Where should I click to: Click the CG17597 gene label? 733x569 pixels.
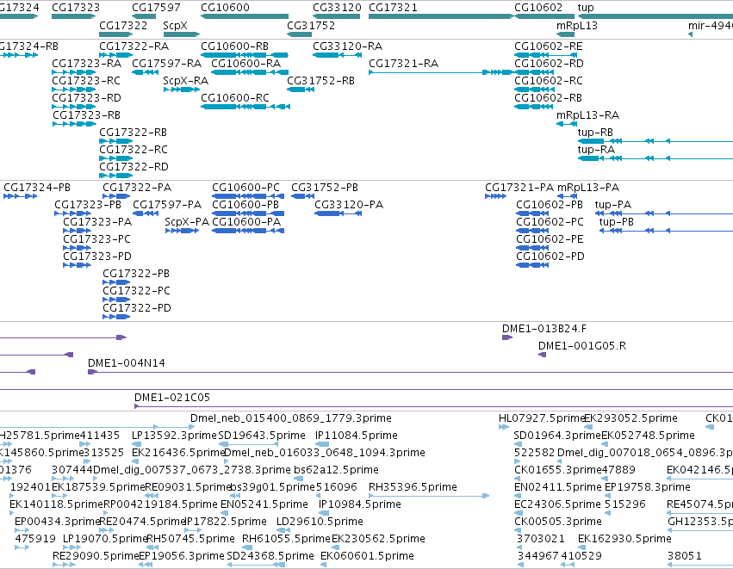(x=156, y=8)
